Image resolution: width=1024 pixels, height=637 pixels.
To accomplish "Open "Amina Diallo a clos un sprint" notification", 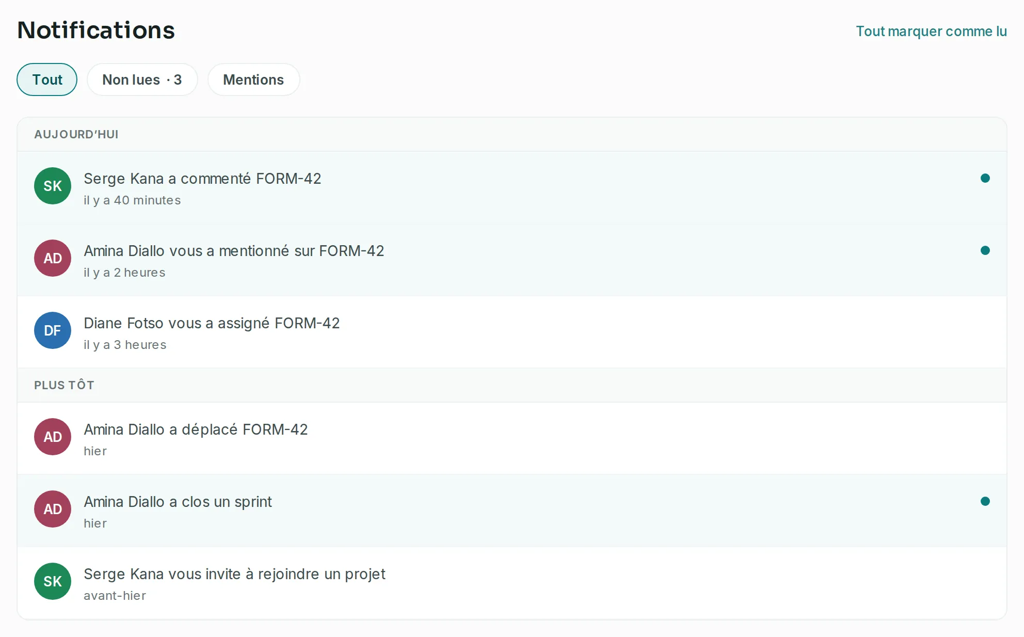I will (x=512, y=511).
